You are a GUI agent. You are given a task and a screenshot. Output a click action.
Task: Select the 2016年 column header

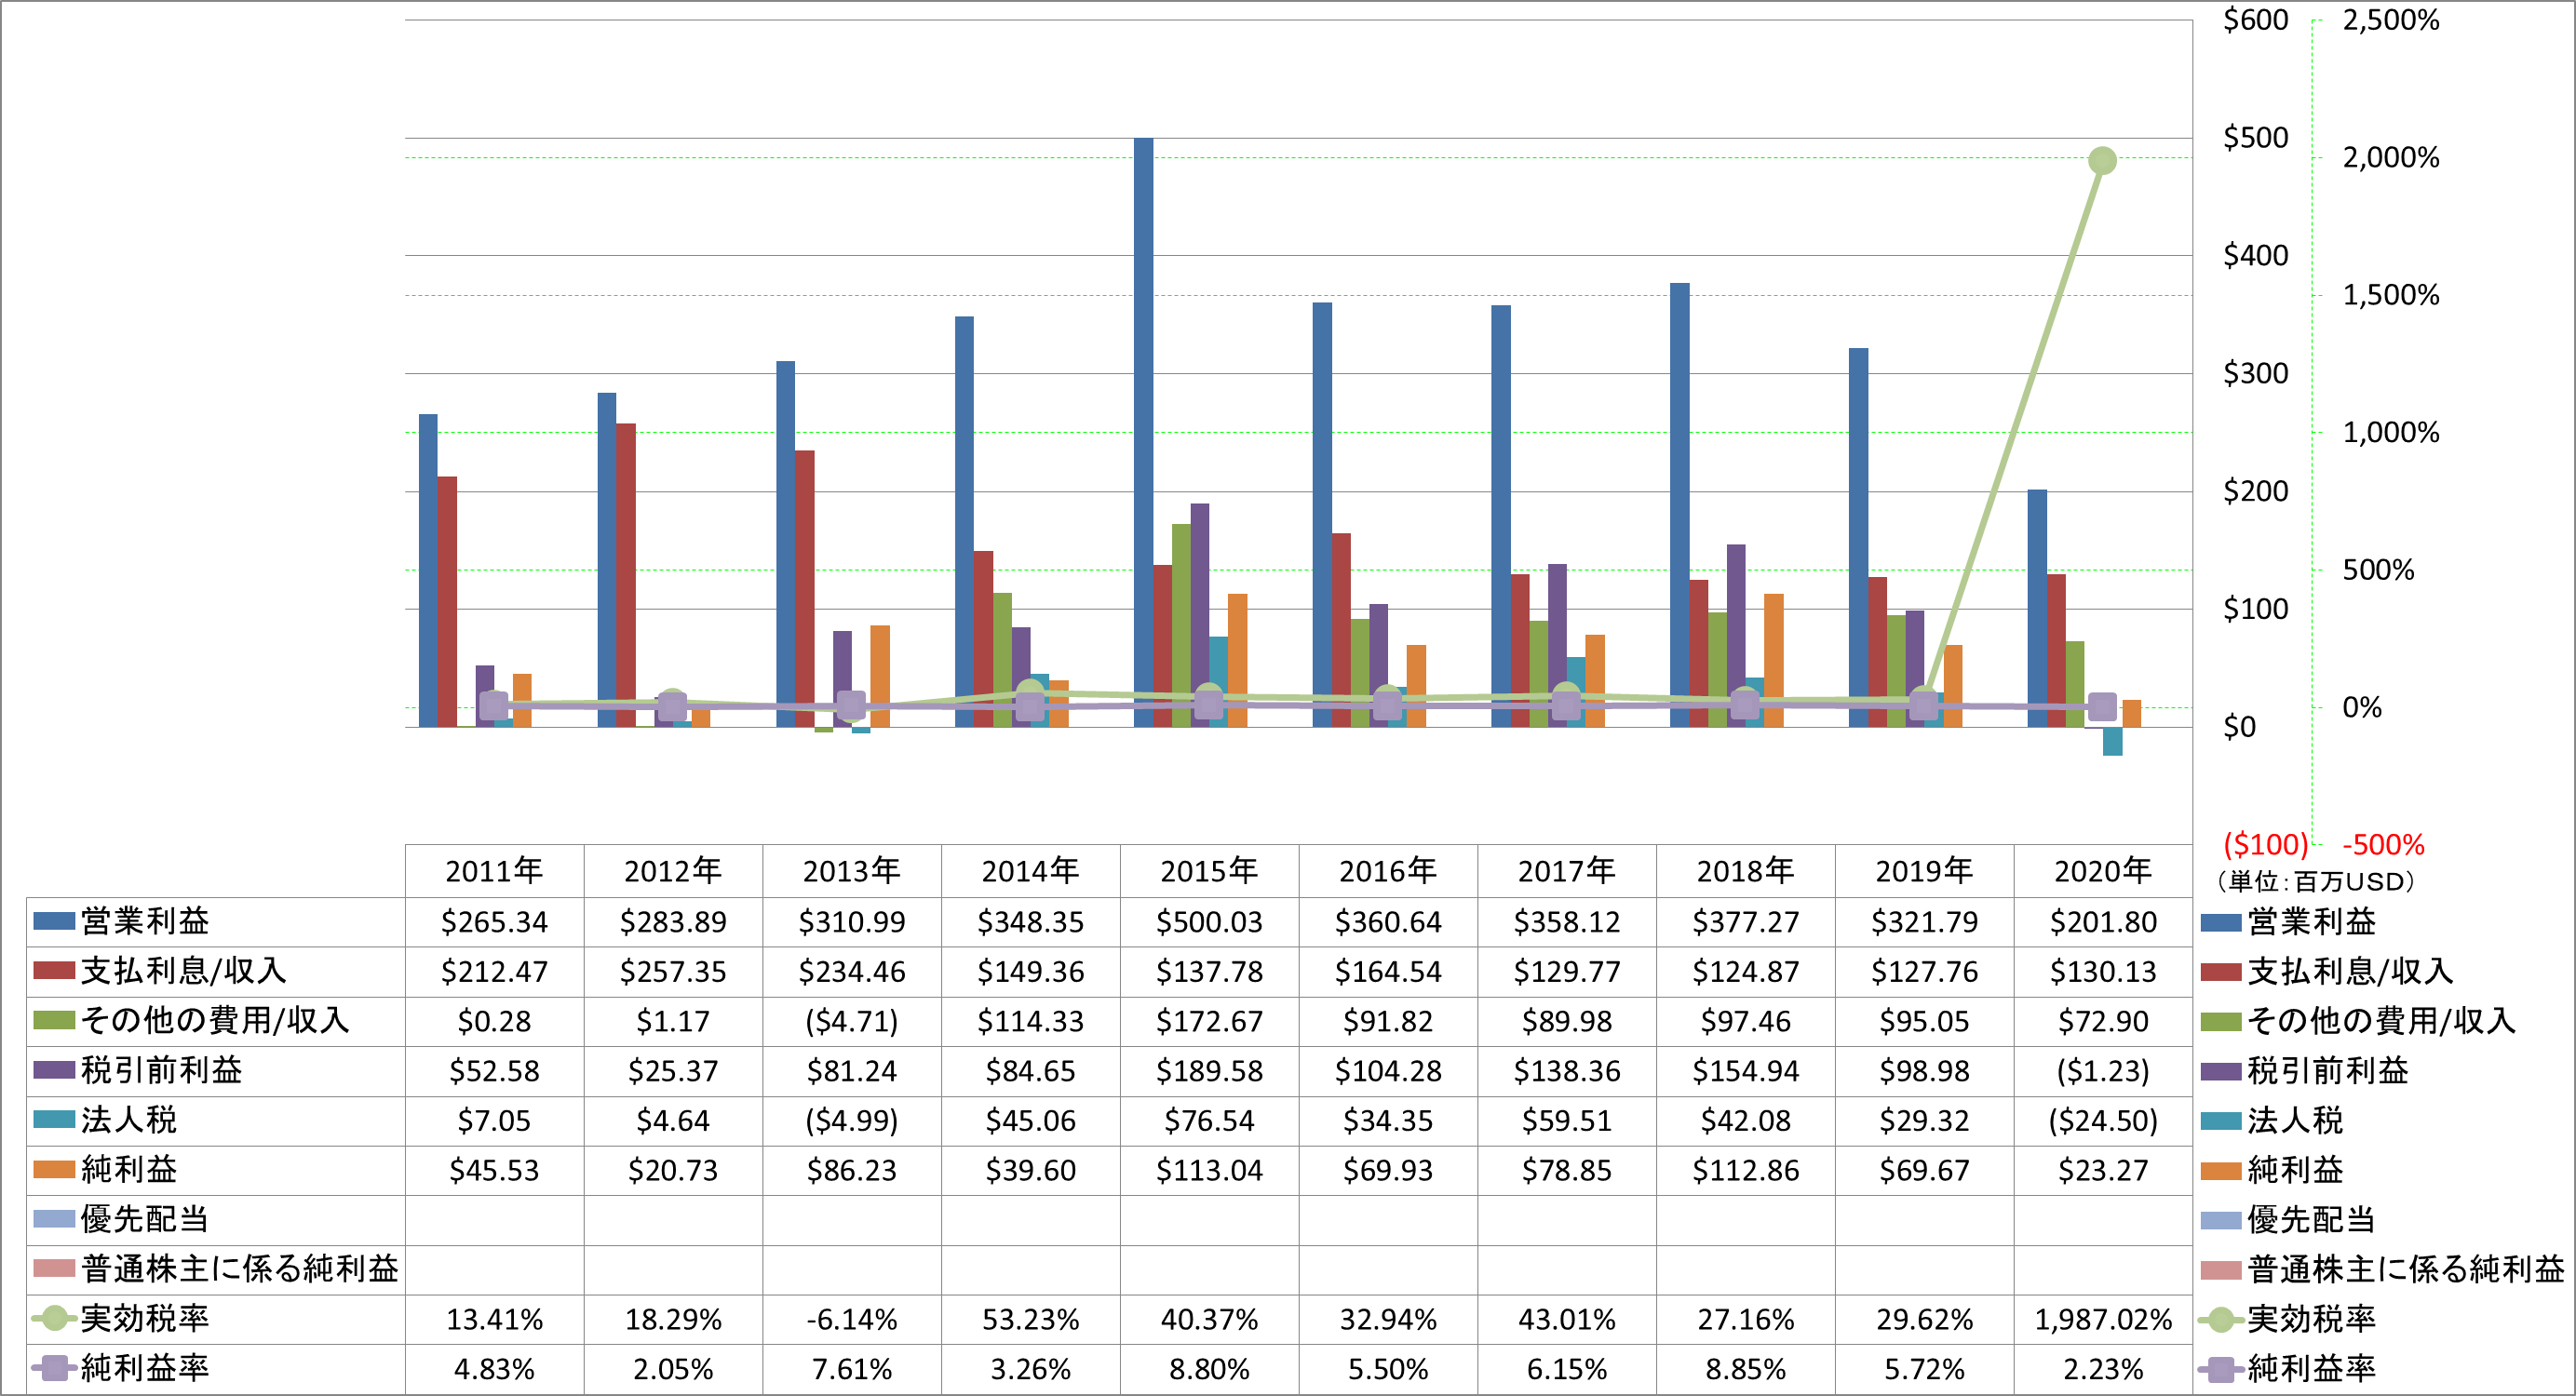click(1388, 871)
